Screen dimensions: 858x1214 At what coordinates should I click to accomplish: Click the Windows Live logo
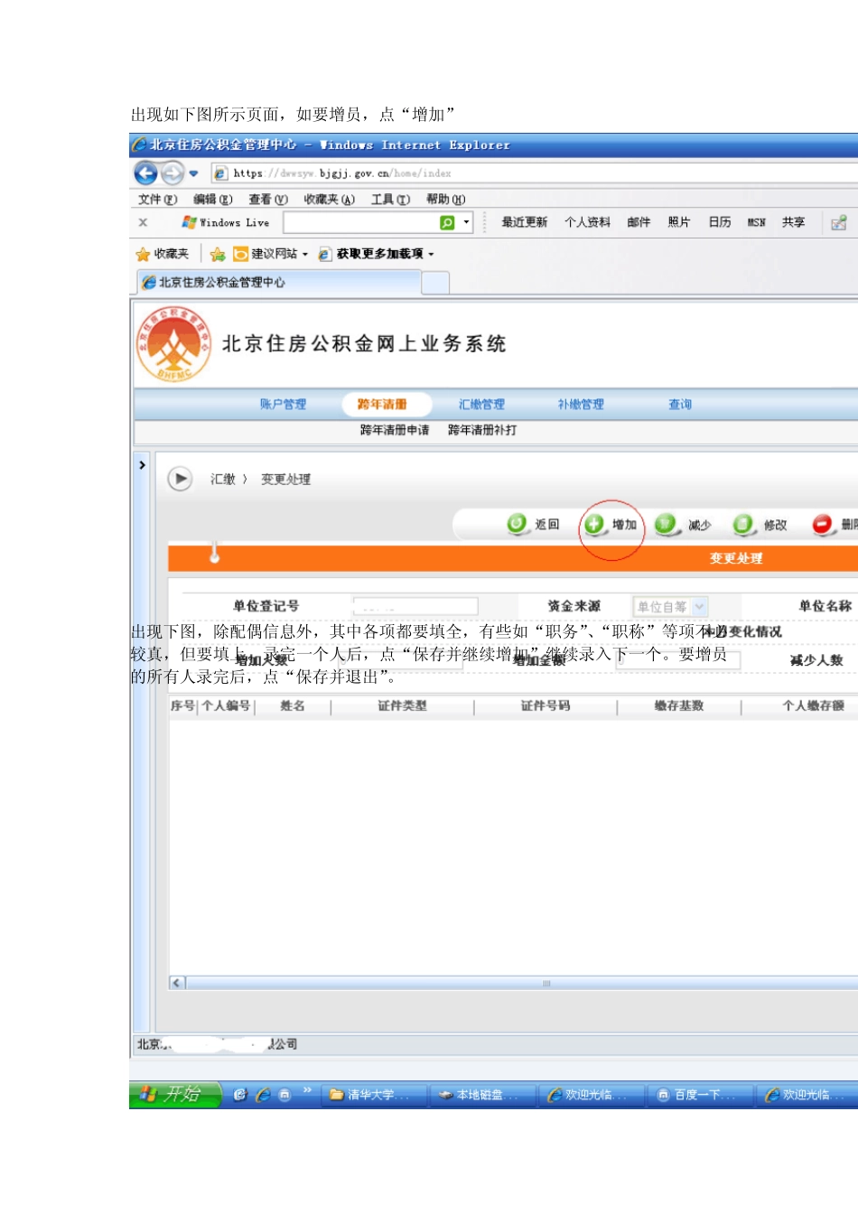[x=225, y=222]
